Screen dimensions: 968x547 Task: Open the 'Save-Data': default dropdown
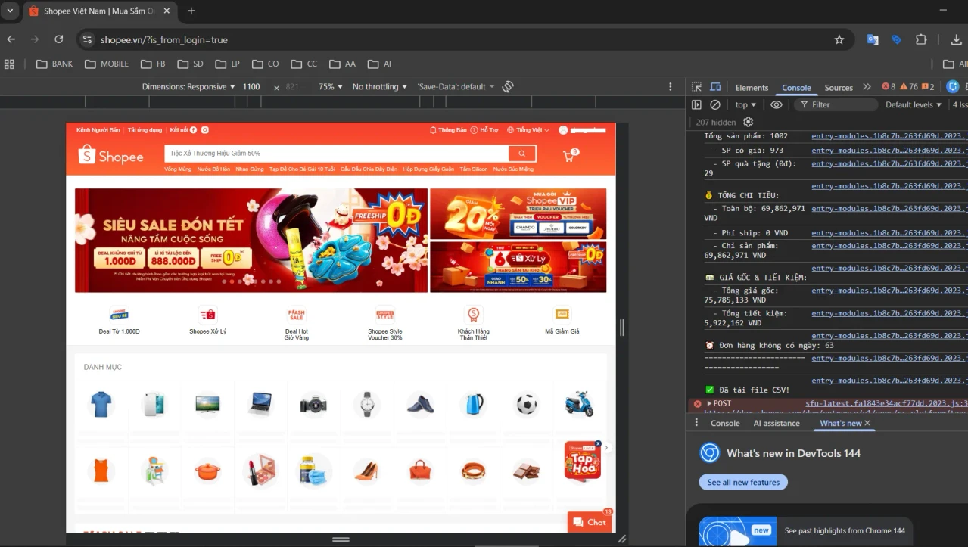click(456, 87)
